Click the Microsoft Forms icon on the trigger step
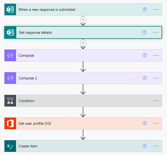The width and height of the screenshot is (167, 155). 10,10
